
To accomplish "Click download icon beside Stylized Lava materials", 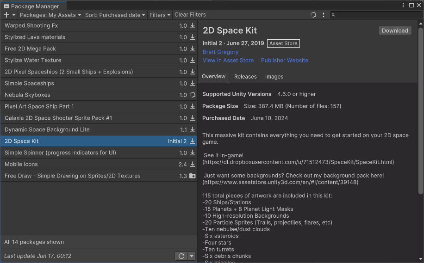I will pyautogui.click(x=193, y=37).
